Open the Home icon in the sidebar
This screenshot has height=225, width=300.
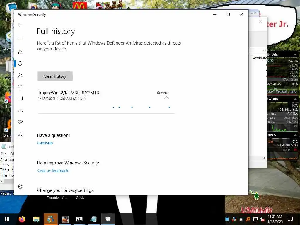(x=20, y=52)
